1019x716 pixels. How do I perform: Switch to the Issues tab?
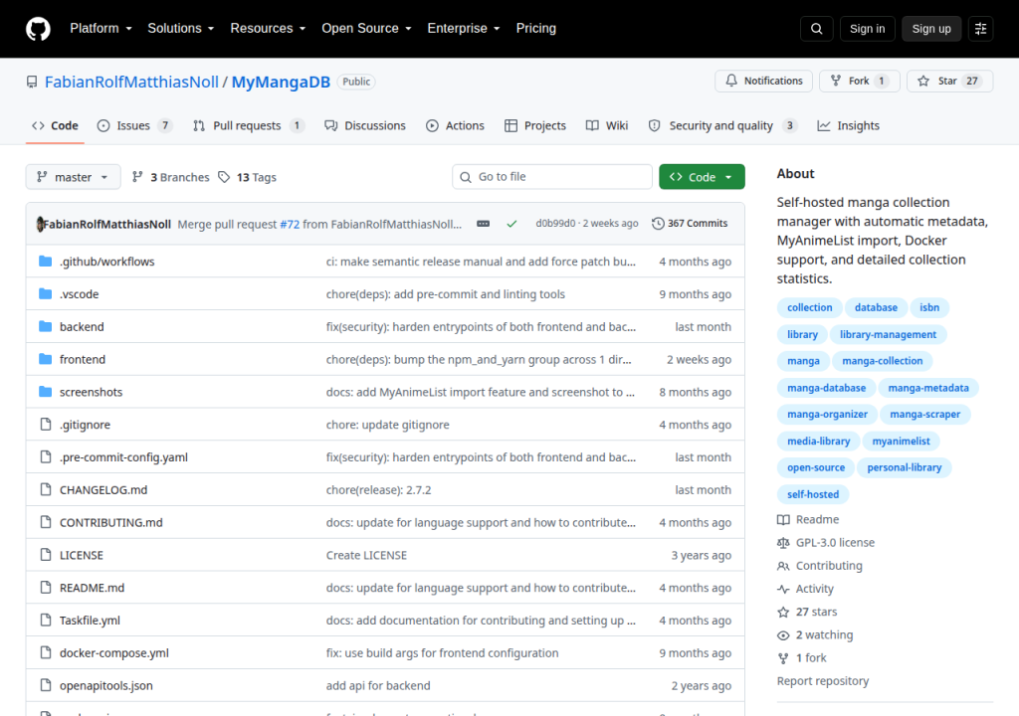(x=134, y=125)
